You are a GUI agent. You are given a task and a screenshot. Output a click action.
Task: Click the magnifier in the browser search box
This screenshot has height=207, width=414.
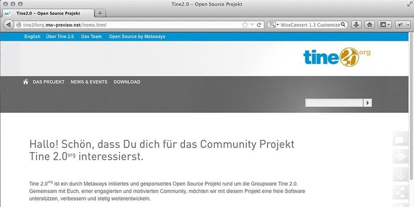coord(343,24)
